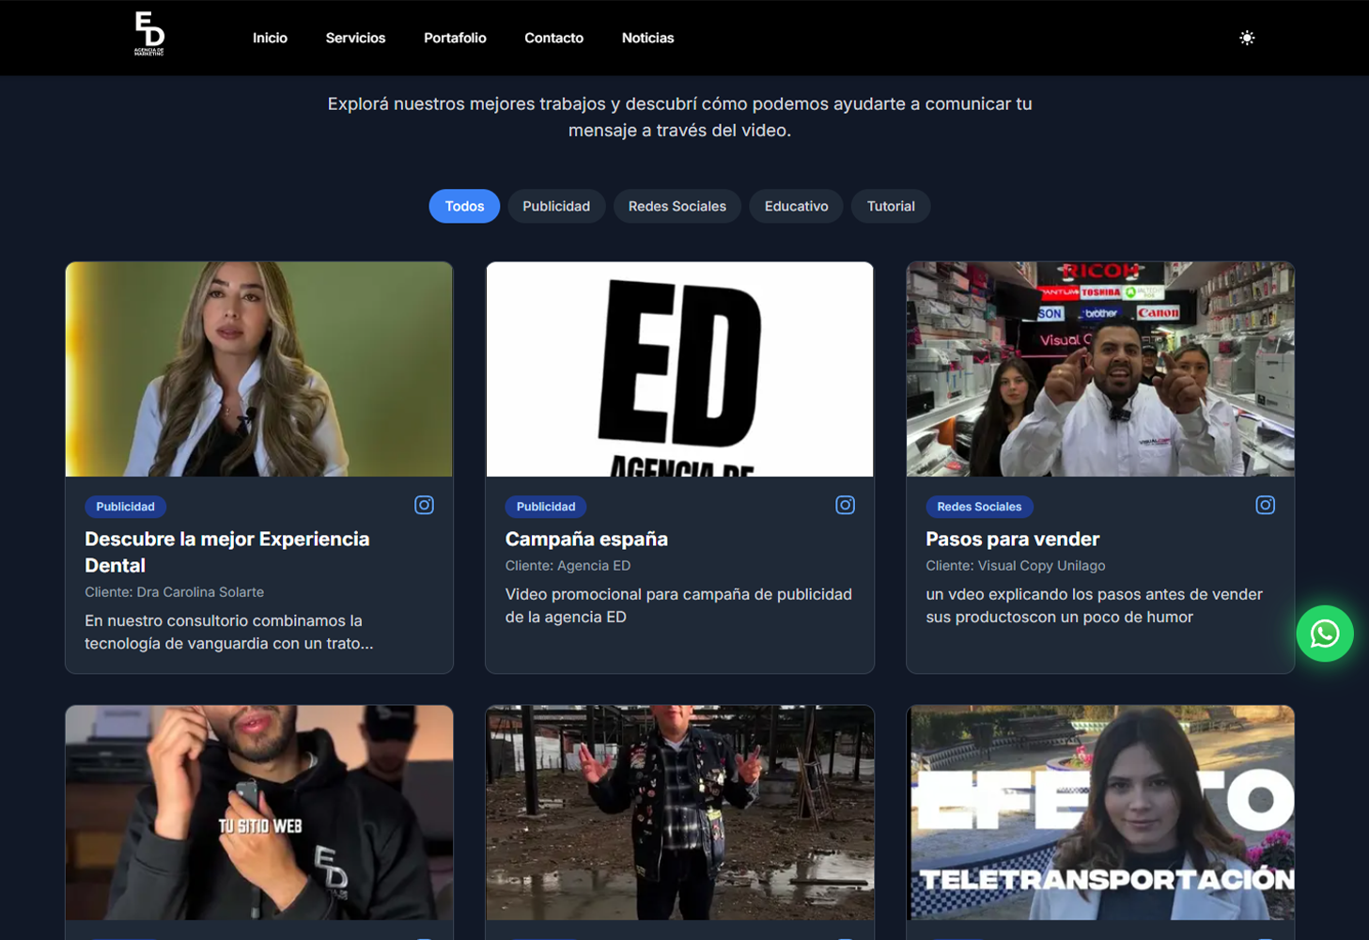Open the Contacto nav item
The height and width of the screenshot is (940, 1369).
[553, 39]
